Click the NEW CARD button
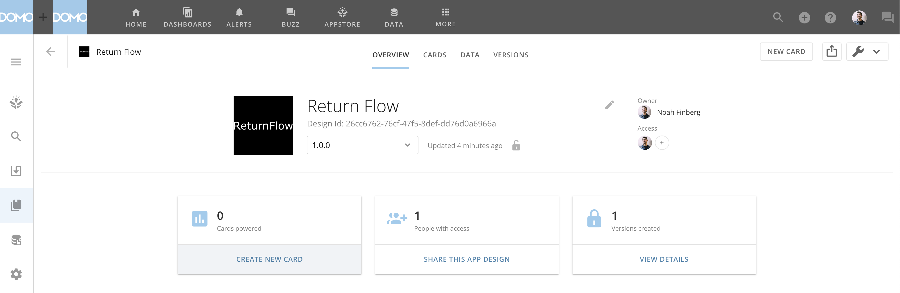900x293 pixels. pyautogui.click(x=786, y=52)
